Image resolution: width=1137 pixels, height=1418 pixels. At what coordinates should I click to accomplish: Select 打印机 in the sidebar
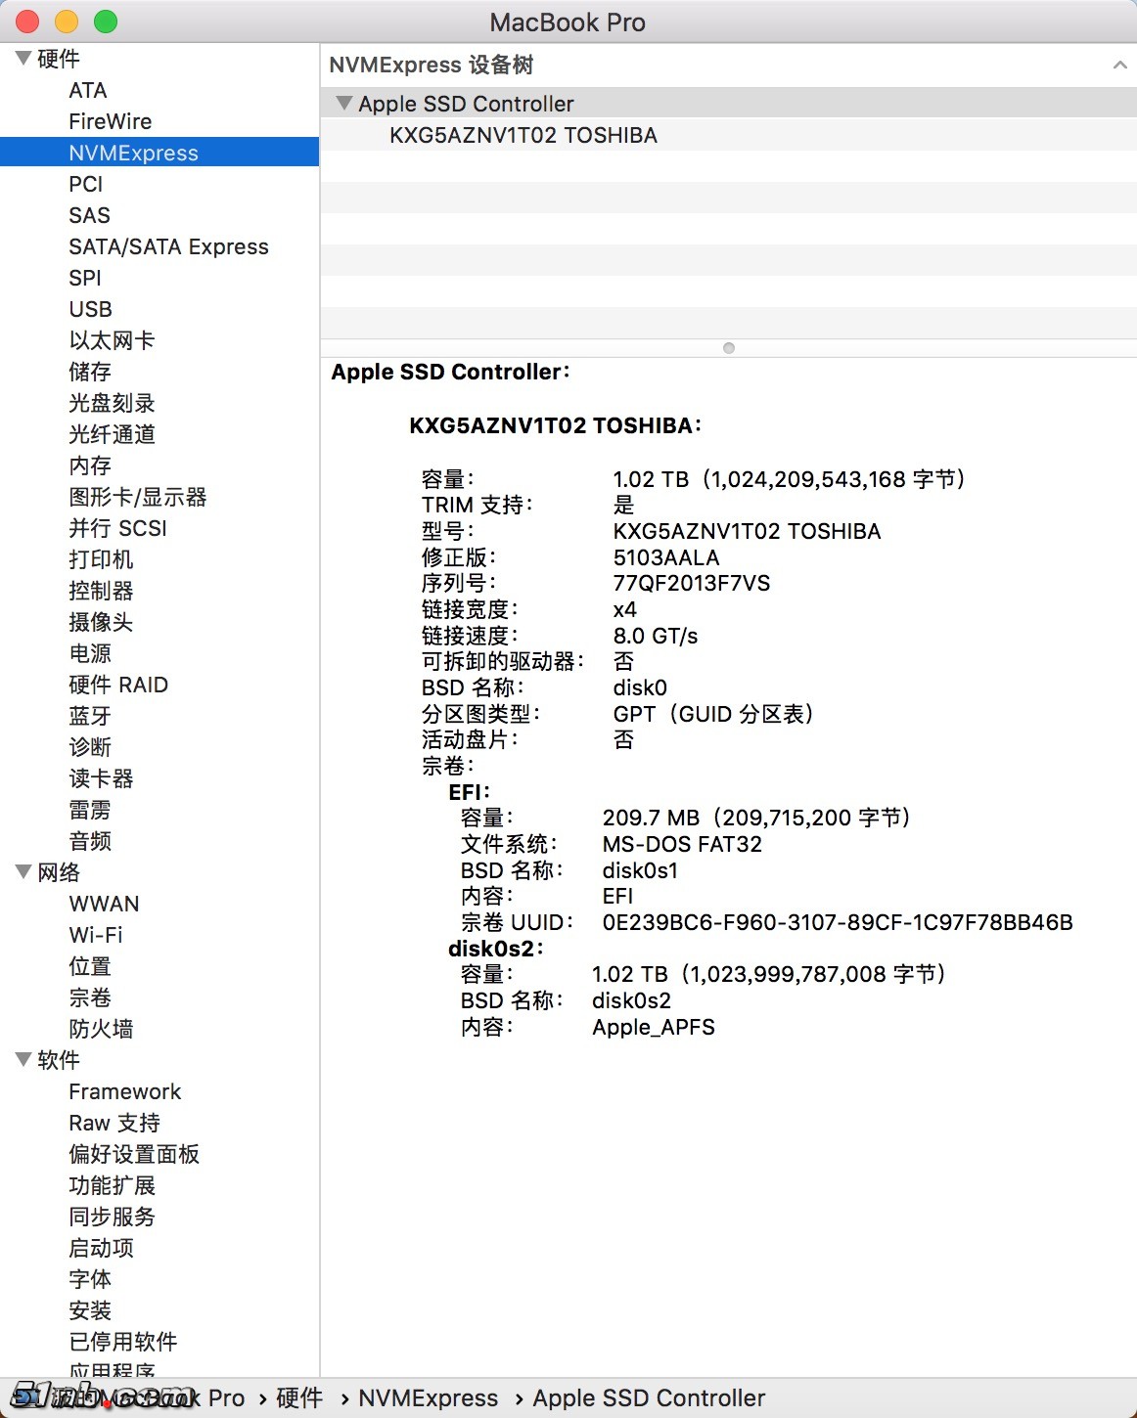100,559
